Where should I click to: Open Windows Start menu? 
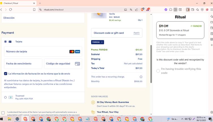(1, 119)
